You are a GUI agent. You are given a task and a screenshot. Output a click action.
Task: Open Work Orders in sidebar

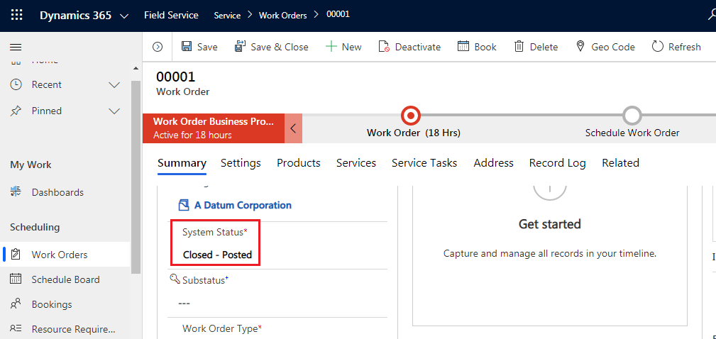60,255
